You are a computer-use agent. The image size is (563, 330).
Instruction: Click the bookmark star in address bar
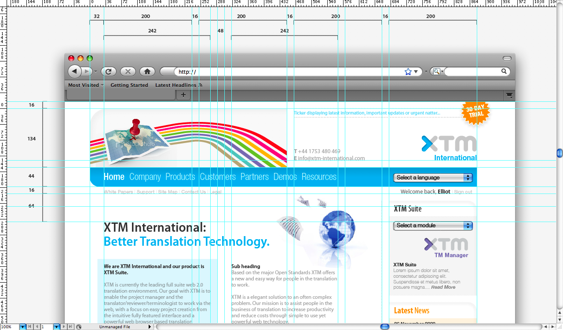(408, 72)
